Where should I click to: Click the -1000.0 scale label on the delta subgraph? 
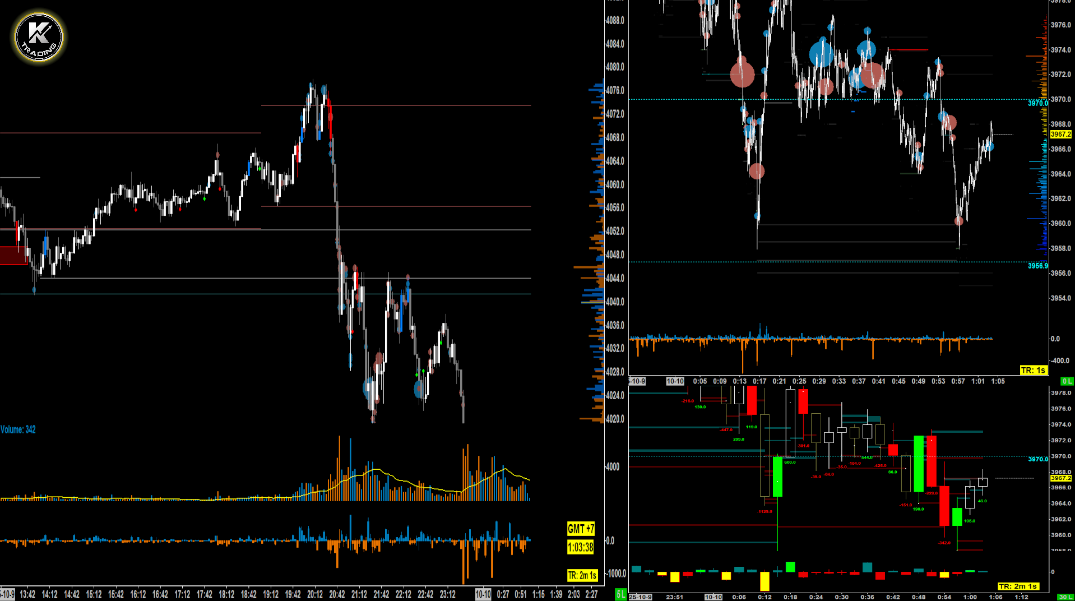[613, 574]
